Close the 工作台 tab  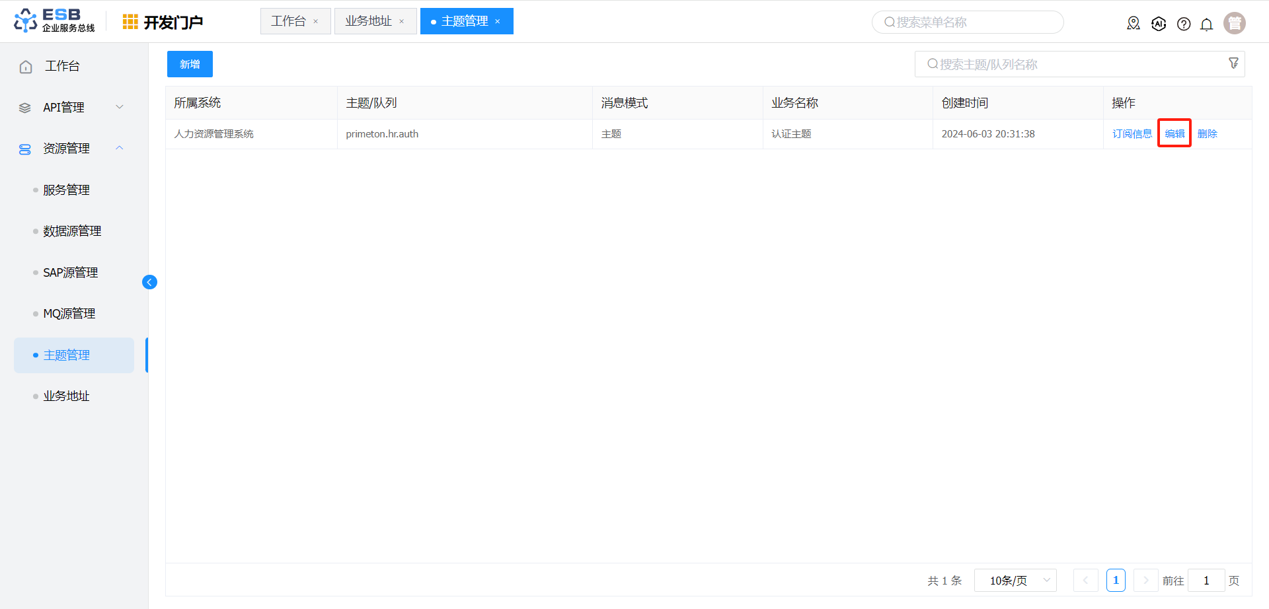(316, 22)
